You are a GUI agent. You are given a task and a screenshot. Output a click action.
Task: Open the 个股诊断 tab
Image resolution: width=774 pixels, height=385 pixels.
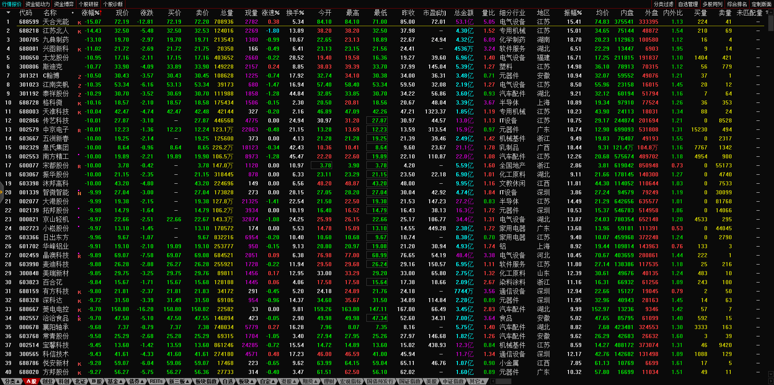click(113, 4)
